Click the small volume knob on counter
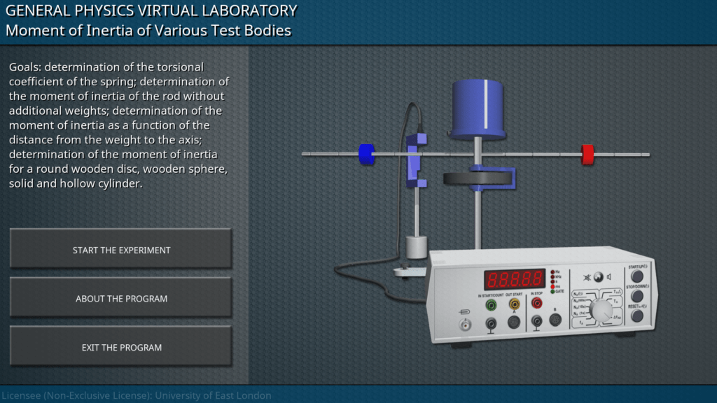The height and width of the screenshot is (403, 717). coord(598,276)
